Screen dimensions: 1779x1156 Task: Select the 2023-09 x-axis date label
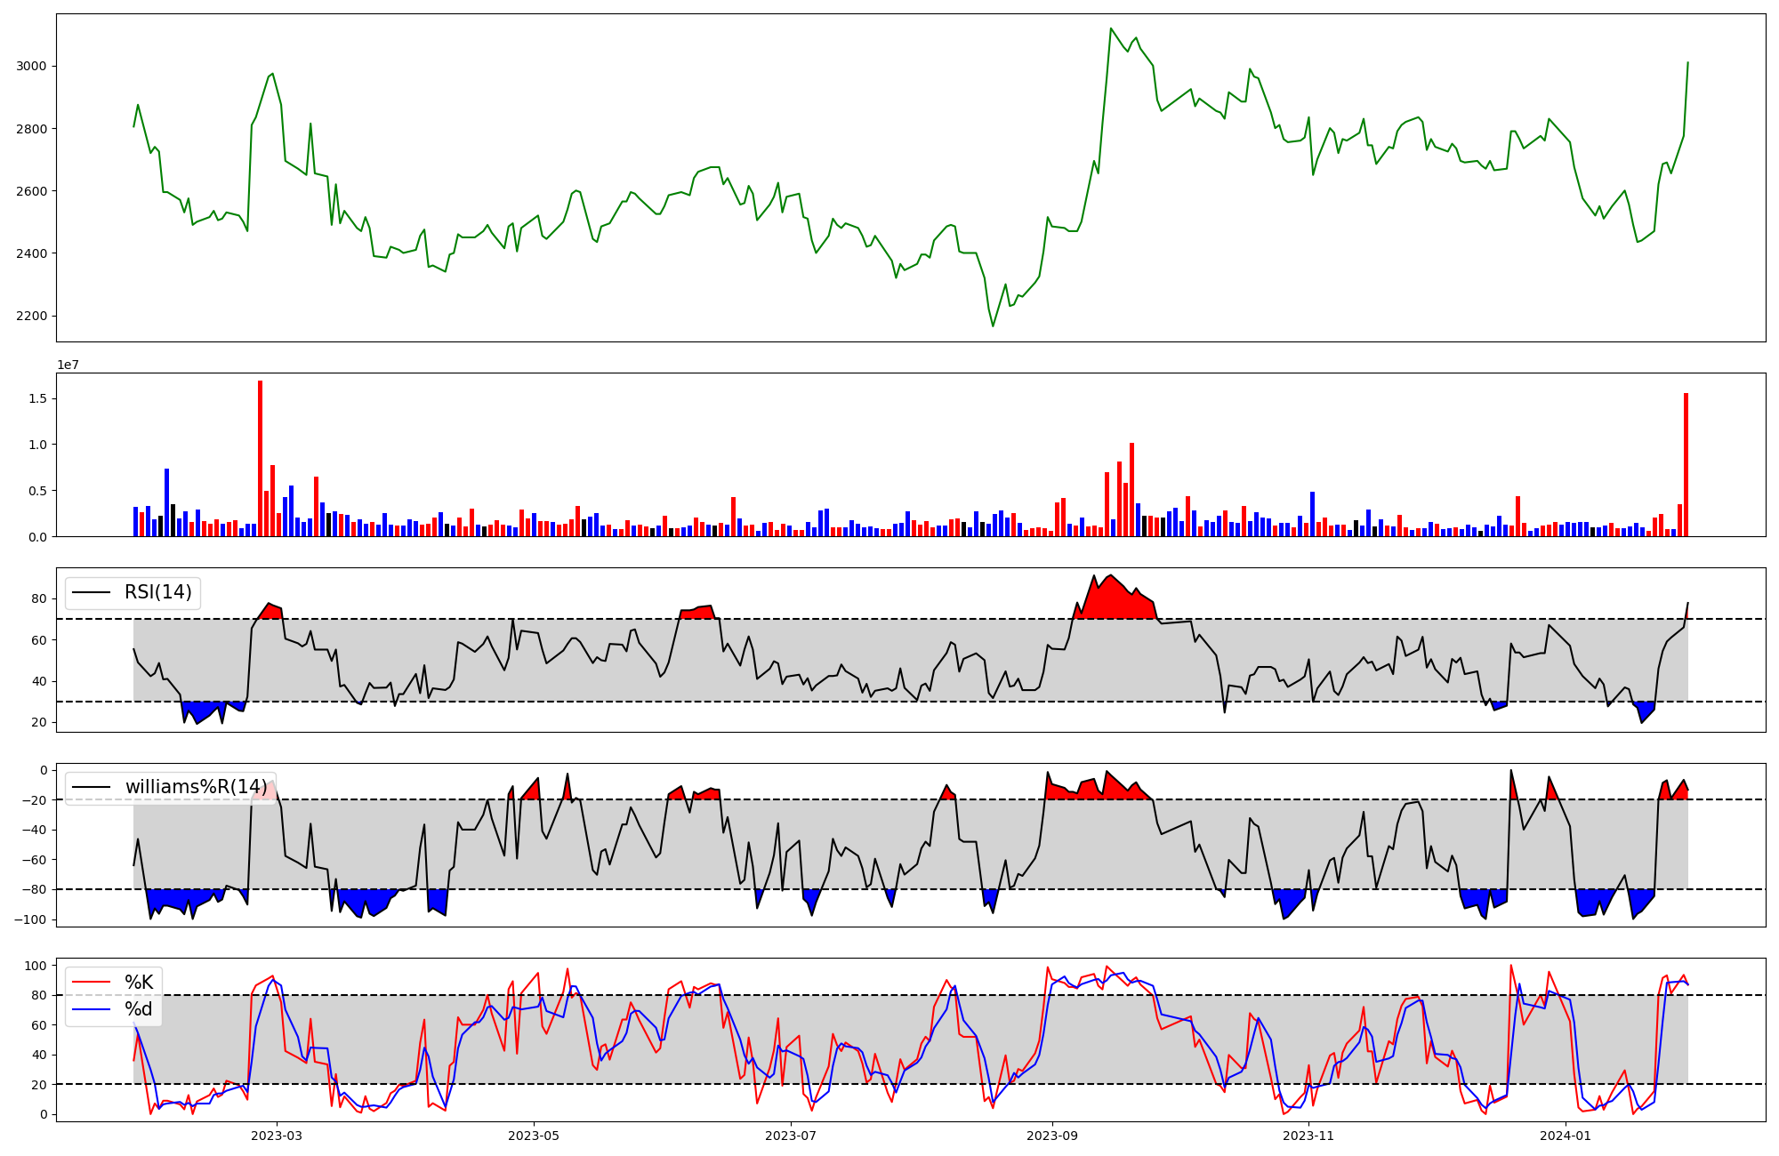click(1052, 1136)
